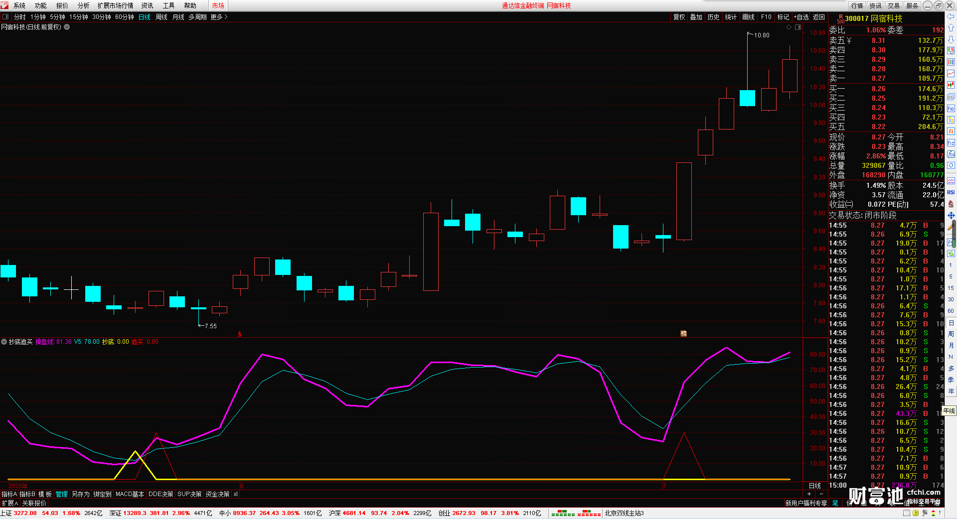
Task: Add stock to watchlist with +自选
Action: click(x=801, y=17)
